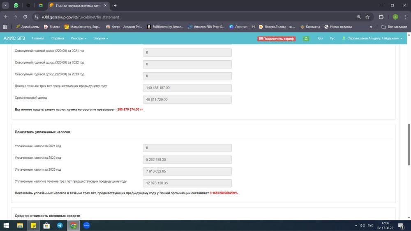Switch language to Қаз
The image size is (411, 231).
[320, 39]
